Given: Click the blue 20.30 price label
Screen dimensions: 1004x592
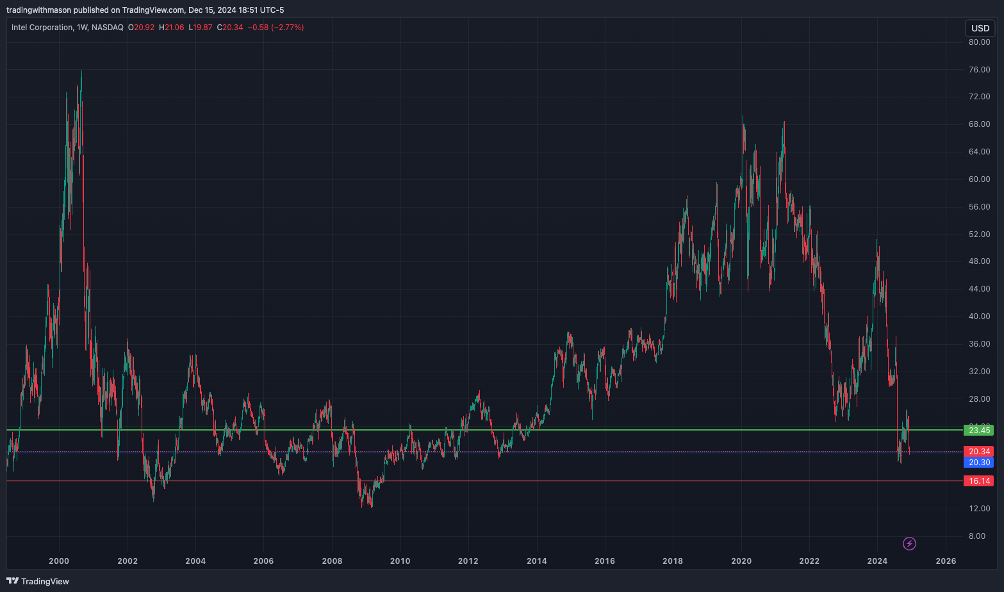Looking at the screenshot, I should [x=979, y=463].
